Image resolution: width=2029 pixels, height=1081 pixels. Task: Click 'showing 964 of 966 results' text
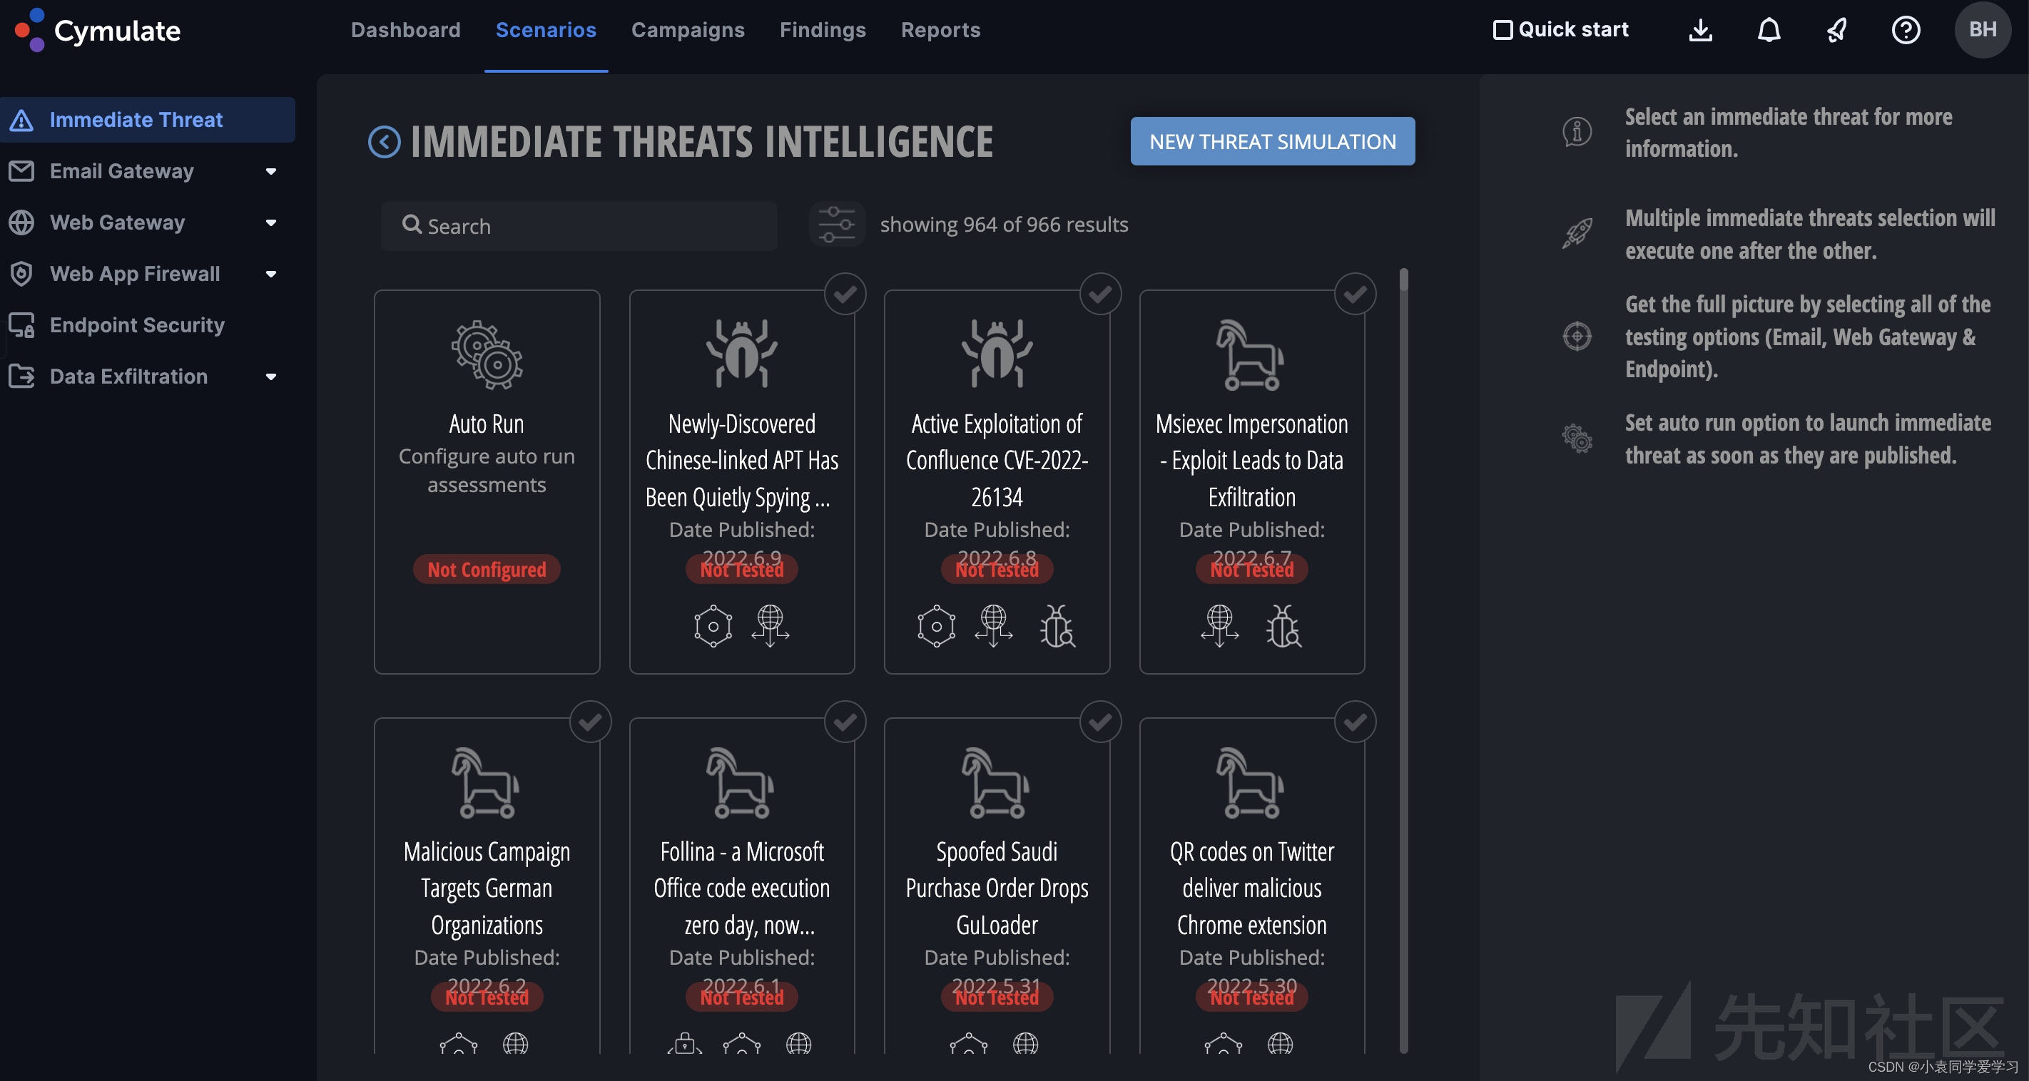1004,225
